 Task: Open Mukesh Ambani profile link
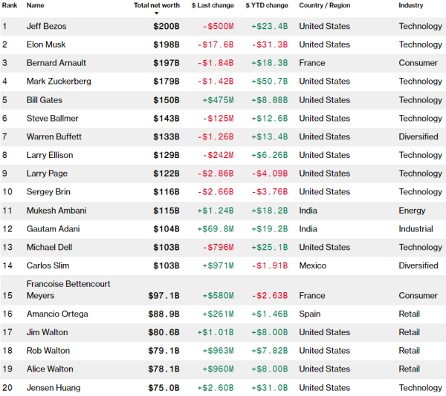tap(56, 211)
